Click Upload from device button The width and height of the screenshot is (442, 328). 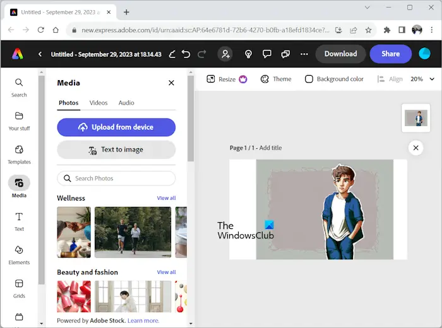(x=116, y=127)
